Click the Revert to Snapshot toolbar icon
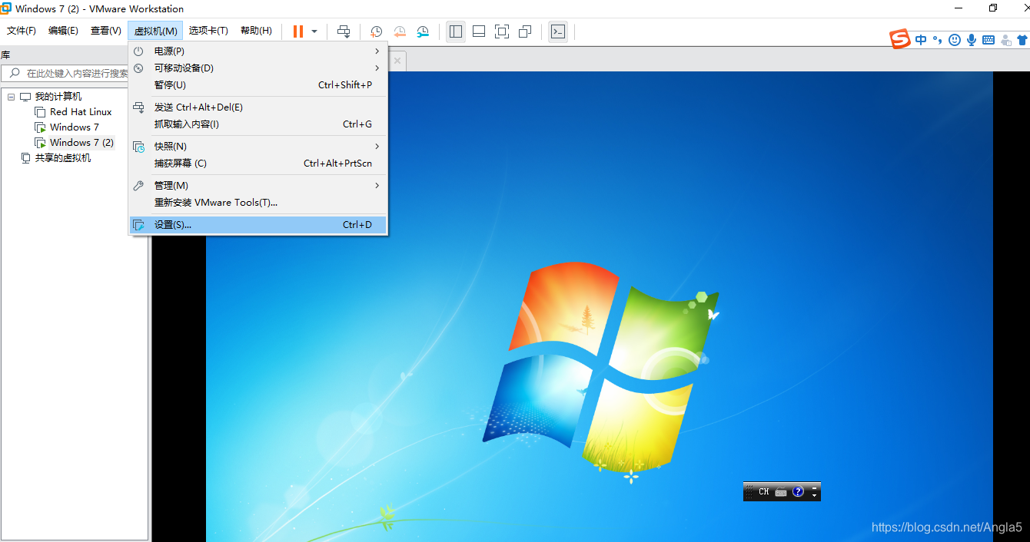Screen dimensions: 1030x542 (400, 31)
